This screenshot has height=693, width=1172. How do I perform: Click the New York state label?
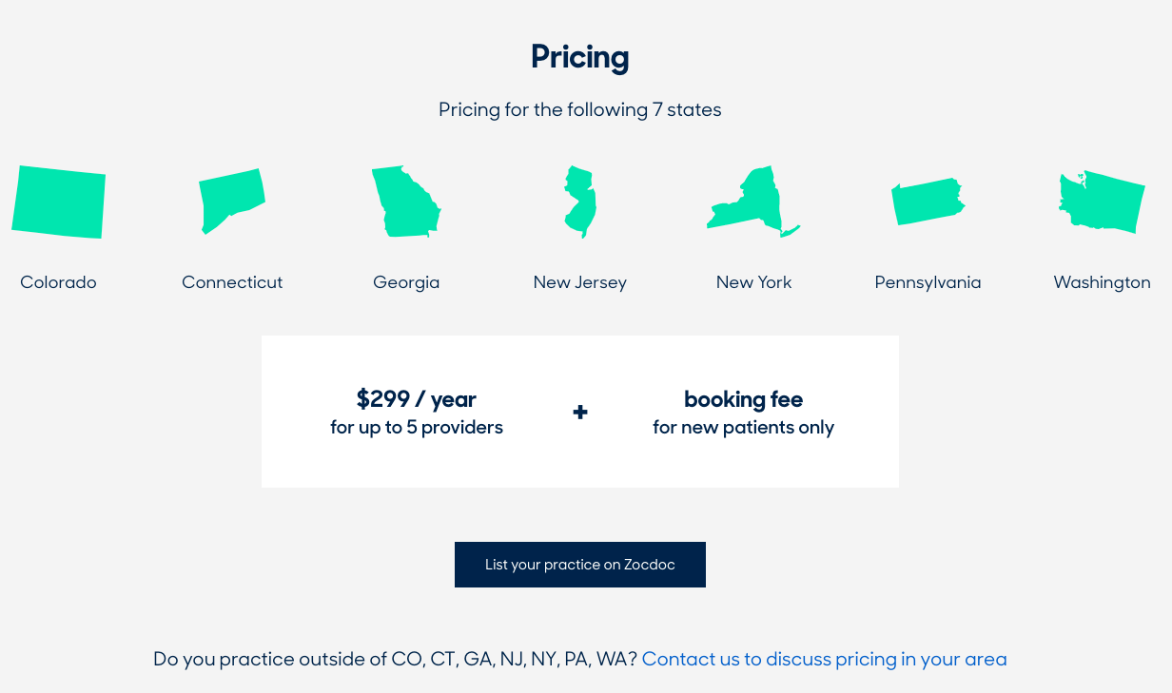tap(753, 282)
